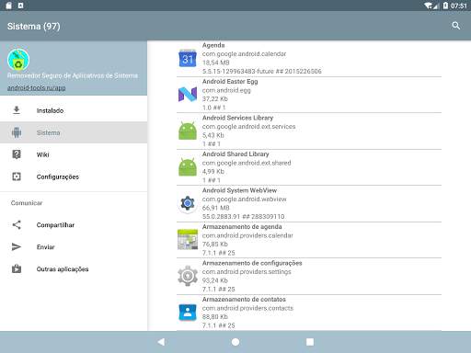Select Android System WebView title

pos(239,190)
